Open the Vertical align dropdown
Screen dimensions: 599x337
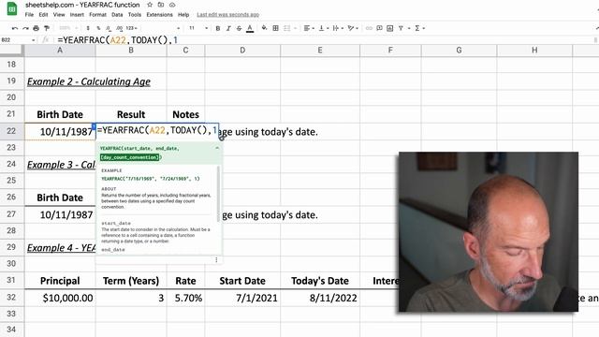click(323, 28)
